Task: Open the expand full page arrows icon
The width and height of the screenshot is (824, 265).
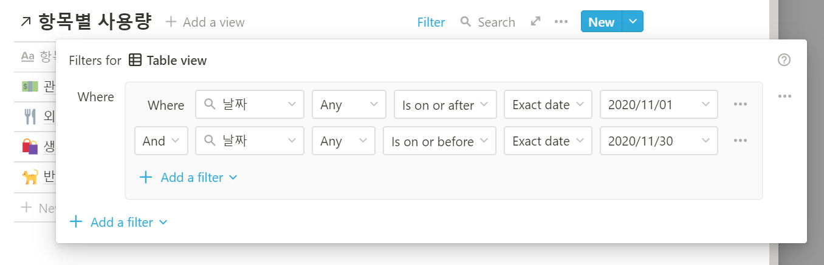Action: (535, 22)
